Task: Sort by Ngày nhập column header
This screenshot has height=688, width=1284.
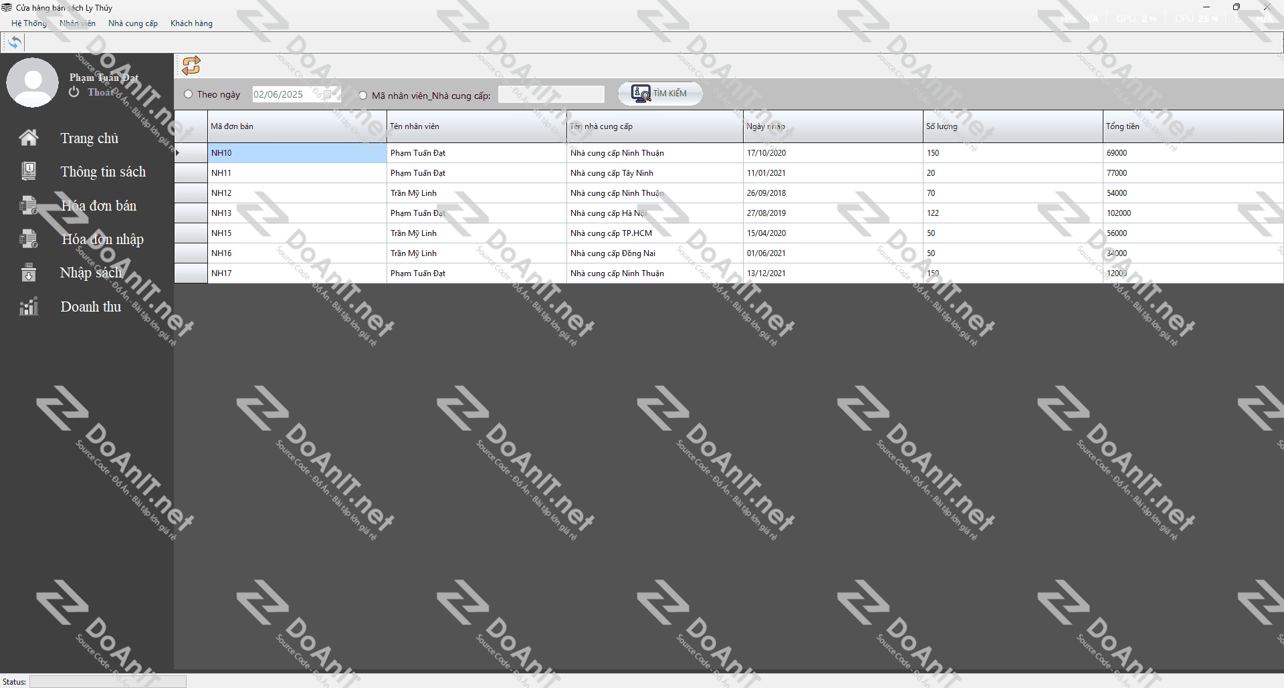Action: [833, 126]
